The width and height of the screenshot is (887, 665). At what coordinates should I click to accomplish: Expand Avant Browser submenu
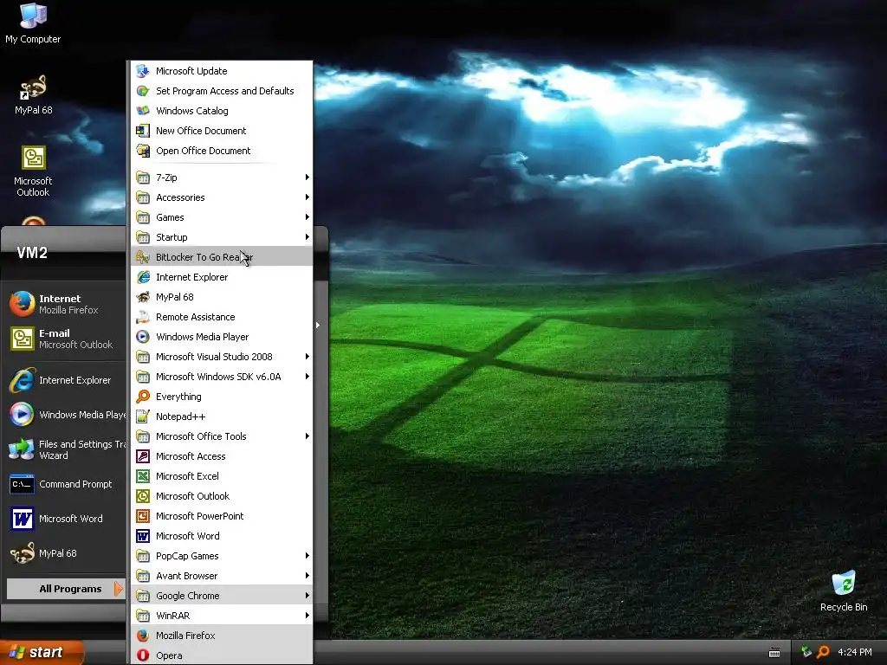(x=222, y=576)
